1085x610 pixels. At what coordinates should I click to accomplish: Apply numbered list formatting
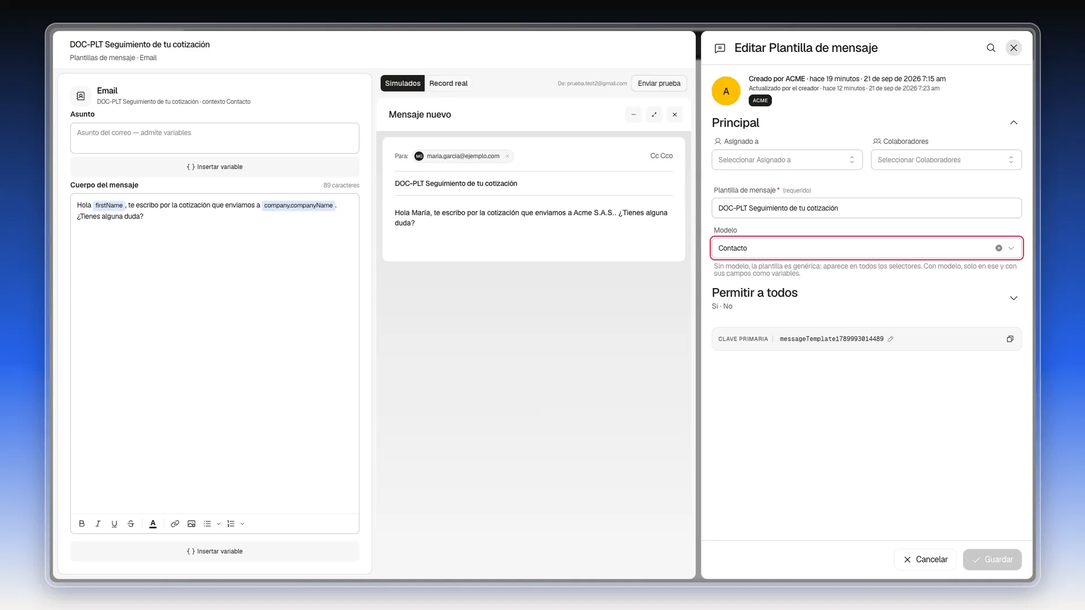pyautogui.click(x=231, y=524)
